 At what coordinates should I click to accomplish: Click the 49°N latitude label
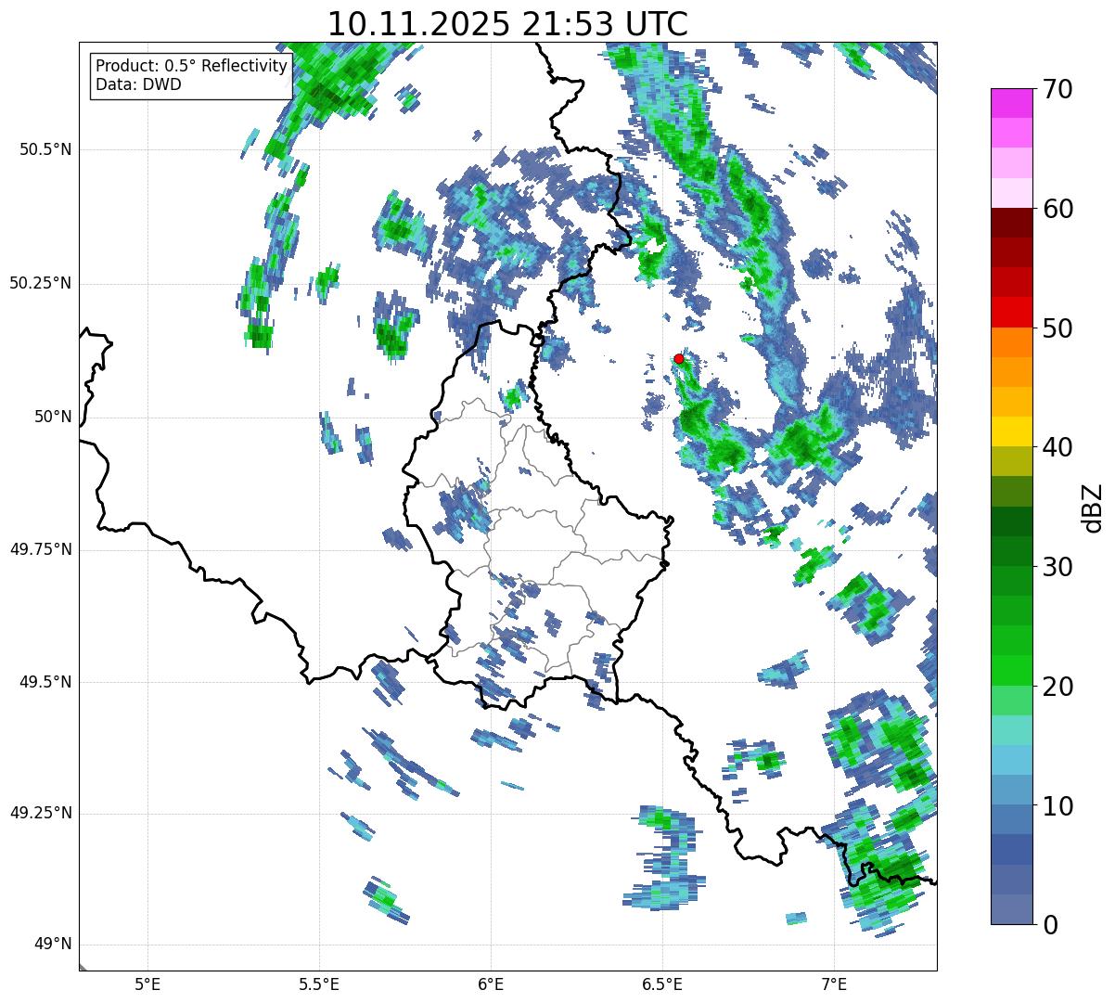pyautogui.click(x=53, y=945)
